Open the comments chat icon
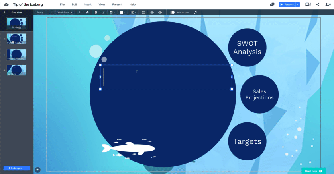The height and width of the screenshot is (174, 334). (x=272, y=4)
